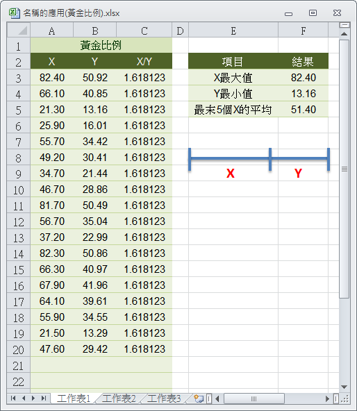
Task: Select the Y最小值 label cell
Action: [x=233, y=93]
